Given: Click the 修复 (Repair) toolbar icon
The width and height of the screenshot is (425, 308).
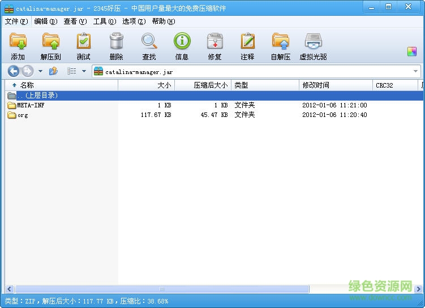Looking at the screenshot, I should tap(214, 41).
